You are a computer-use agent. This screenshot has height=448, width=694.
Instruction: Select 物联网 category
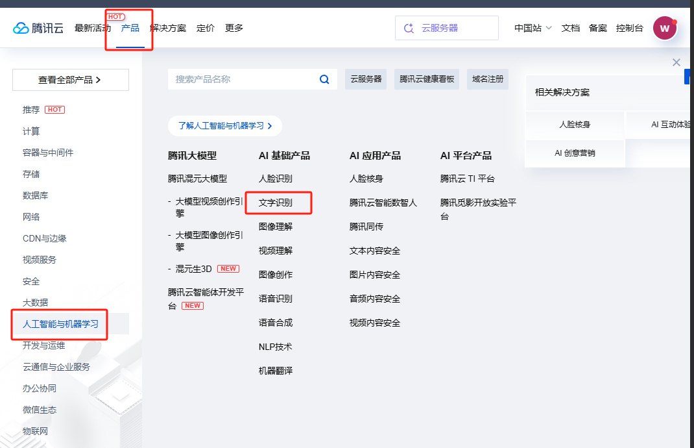[x=35, y=431]
